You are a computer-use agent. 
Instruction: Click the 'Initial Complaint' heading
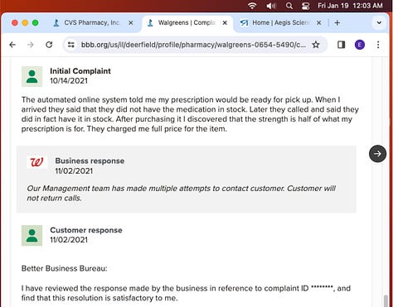(x=80, y=71)
